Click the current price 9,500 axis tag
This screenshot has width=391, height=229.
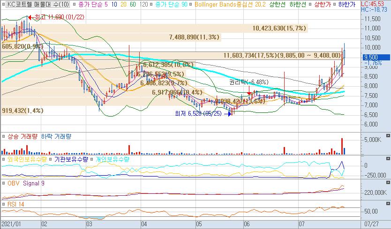point(376,57)
